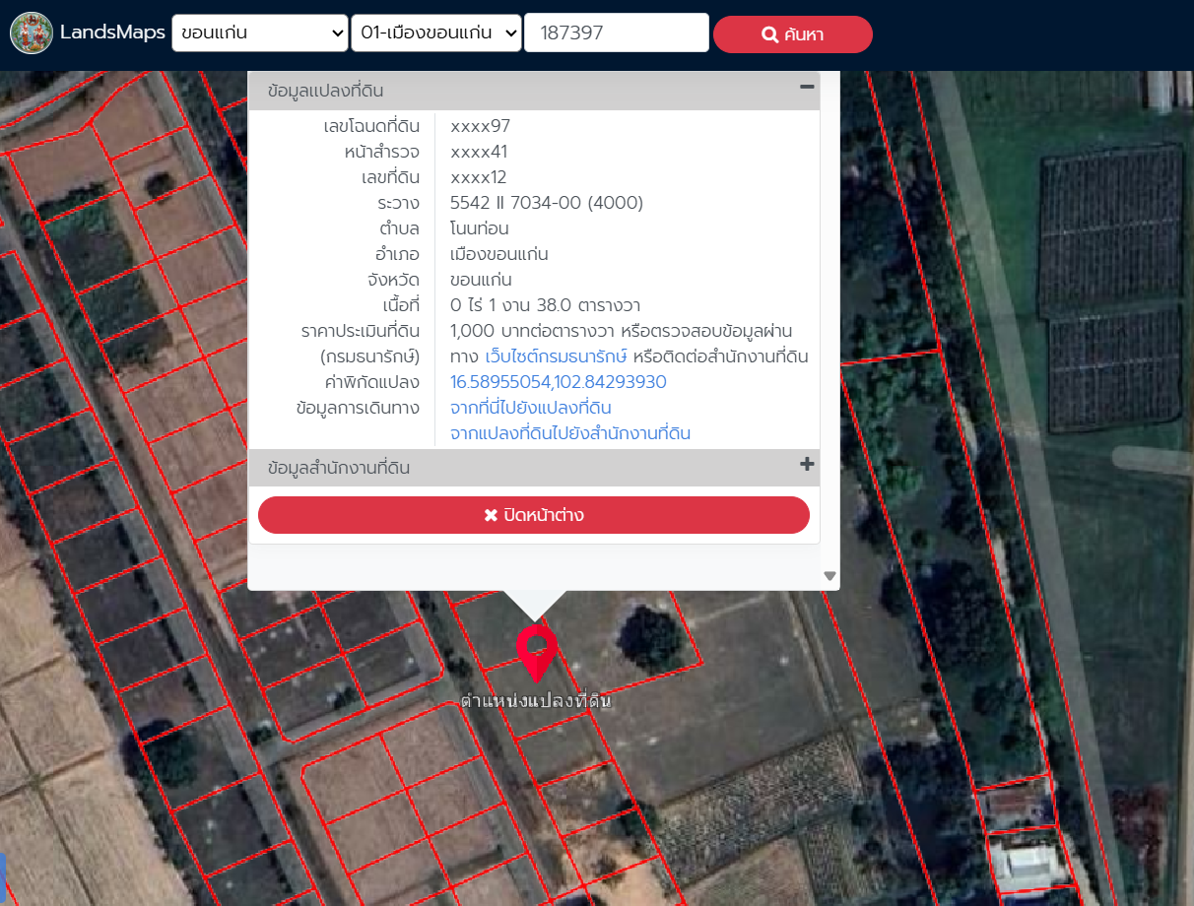The image size is (1194, 906).
Task: Click the white-roofed building on the map
Action: pyautogui.click(x=1025, y=864)
